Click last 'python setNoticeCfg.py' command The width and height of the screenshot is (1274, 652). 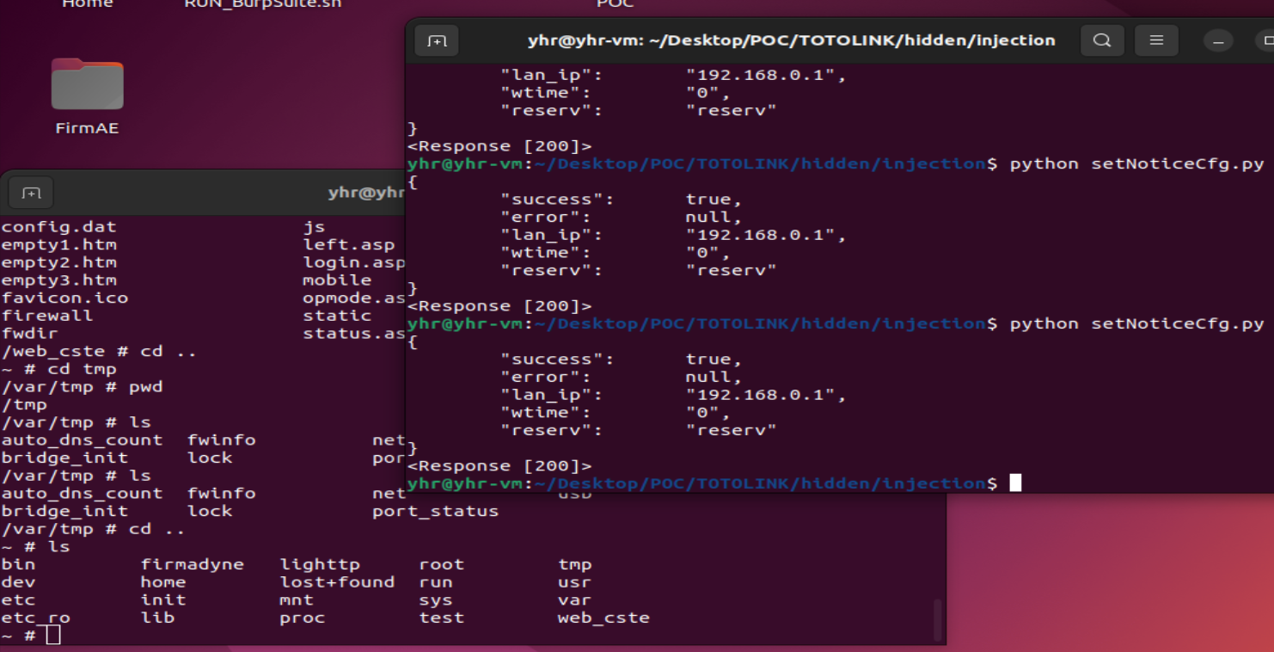point(1137,323)
